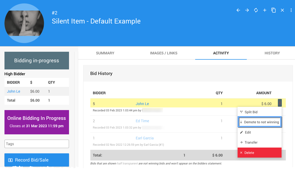Open John Le in the High Bidder table
Image resolution: width=295 pixels, height=175 pixels.
click(x=14, y=91)
